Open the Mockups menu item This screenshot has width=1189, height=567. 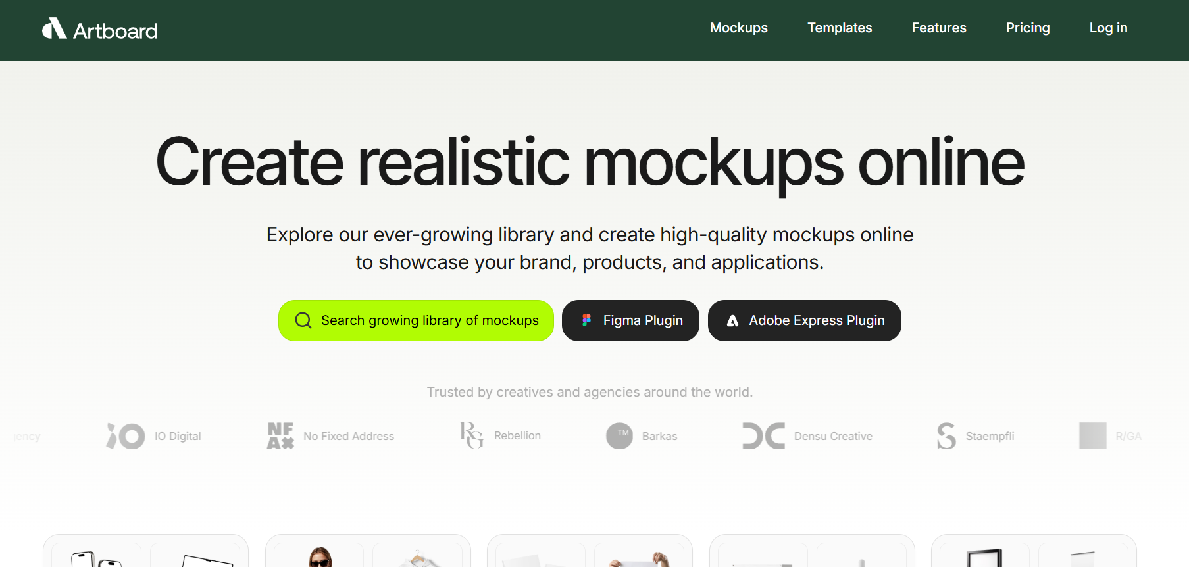pos(738,28)
